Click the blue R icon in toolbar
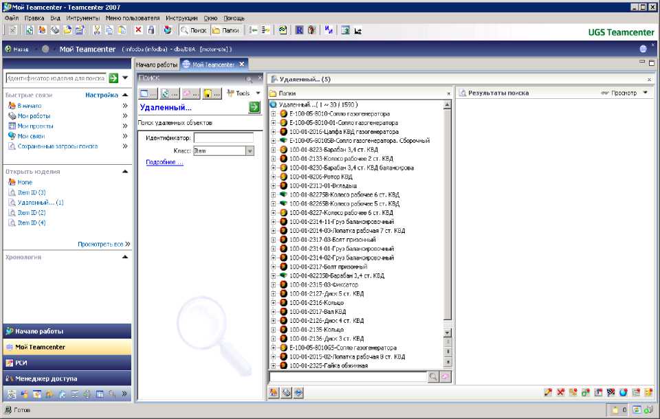The width and height of the screenshot is (660, 419). [300, 30]
